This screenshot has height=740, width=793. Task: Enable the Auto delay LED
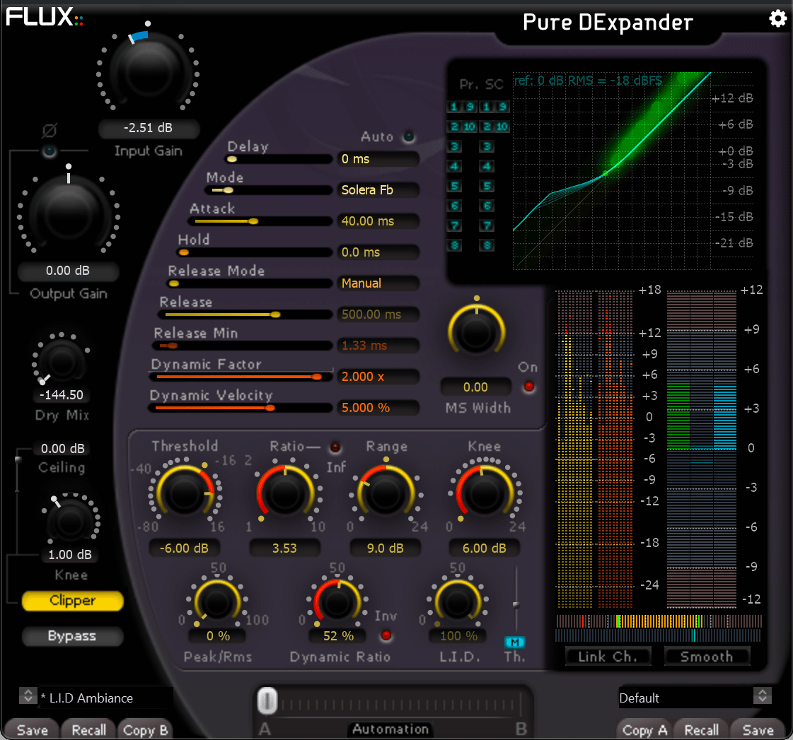408,137
